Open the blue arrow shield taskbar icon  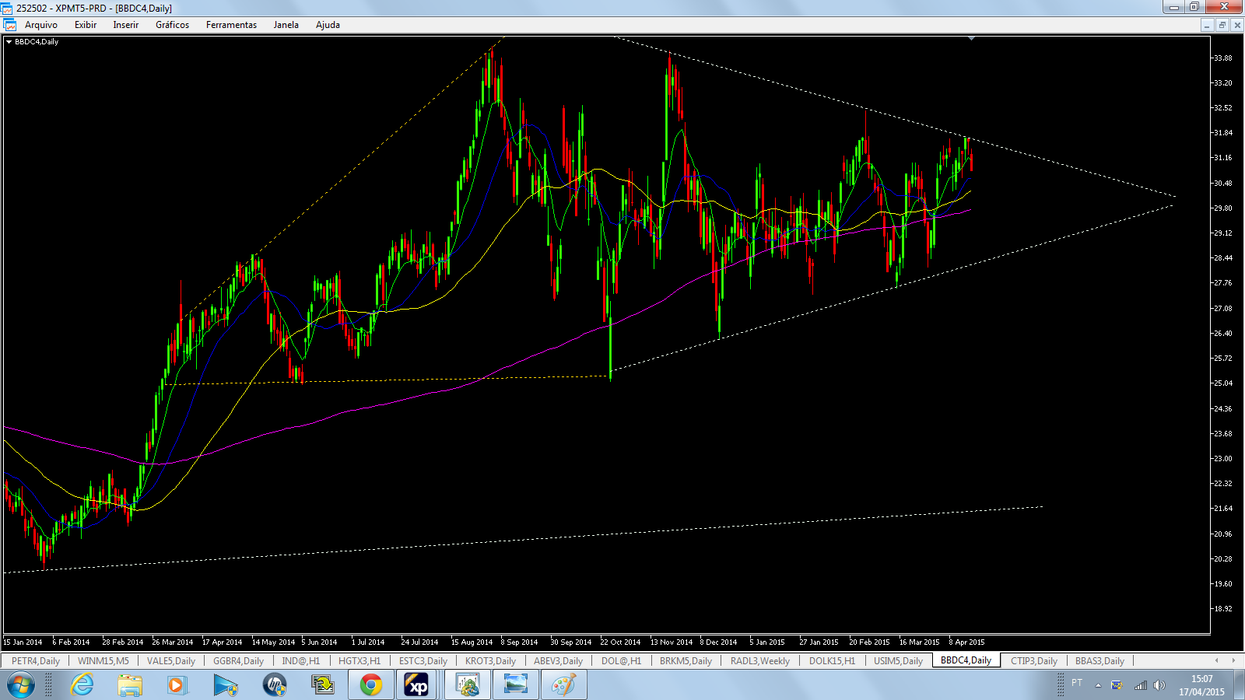(x=226, y=685)
